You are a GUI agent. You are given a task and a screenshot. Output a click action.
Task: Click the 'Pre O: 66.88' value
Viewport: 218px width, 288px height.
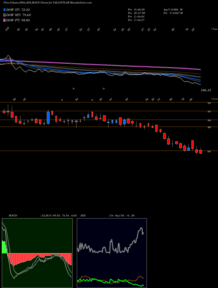[136, 10]
